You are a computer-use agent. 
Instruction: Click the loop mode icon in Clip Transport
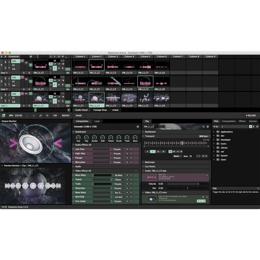point(170,152)
